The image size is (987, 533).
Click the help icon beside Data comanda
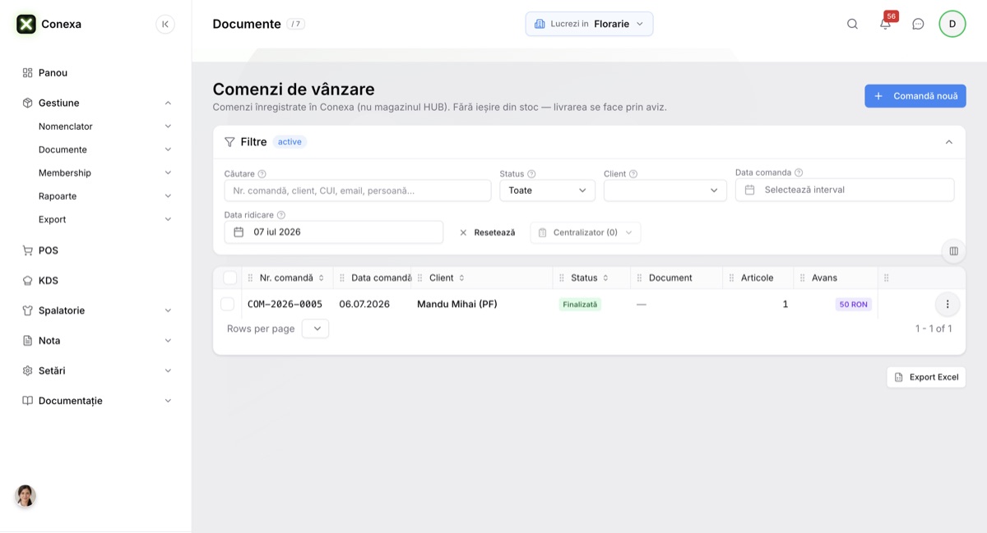[x=799, y=172]
